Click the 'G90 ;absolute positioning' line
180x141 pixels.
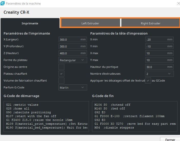[x=28, y=112]
